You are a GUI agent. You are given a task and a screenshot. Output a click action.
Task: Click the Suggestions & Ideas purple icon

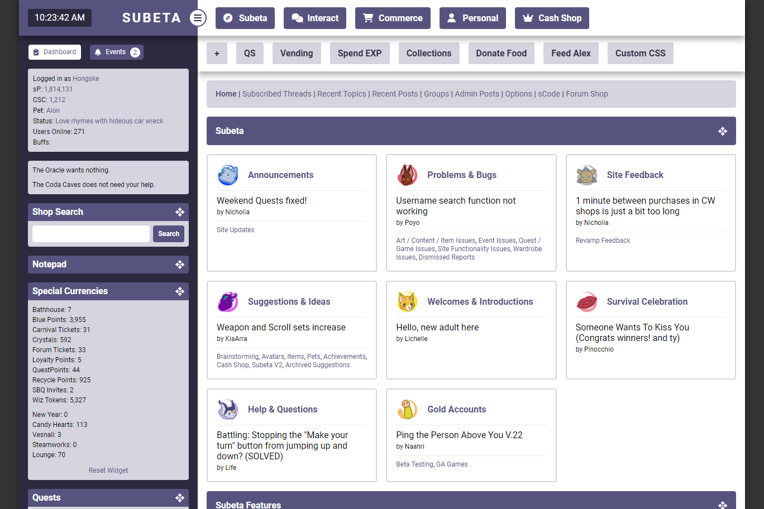click(x=228, y=302)
